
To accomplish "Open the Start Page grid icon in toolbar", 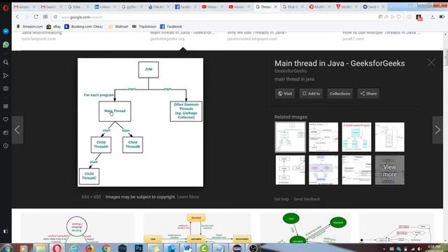I will tap(45, 17).
